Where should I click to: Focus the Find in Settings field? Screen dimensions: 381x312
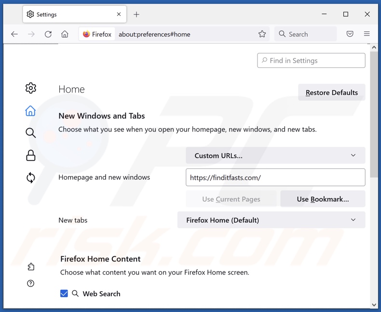311,60
